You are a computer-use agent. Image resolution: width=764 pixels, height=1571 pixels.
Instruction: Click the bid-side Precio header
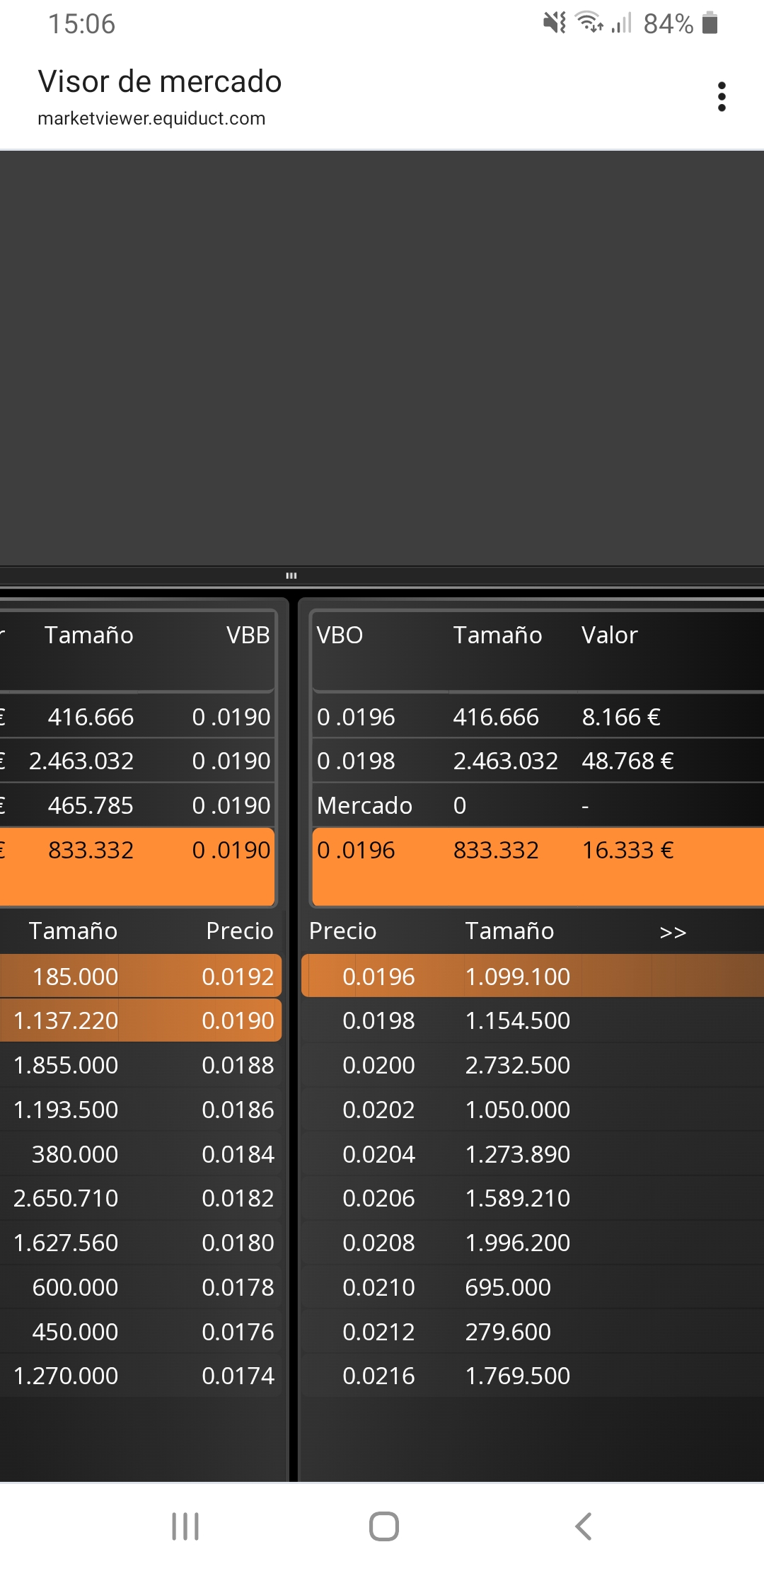pyautogui.click(x=240, y=931)
